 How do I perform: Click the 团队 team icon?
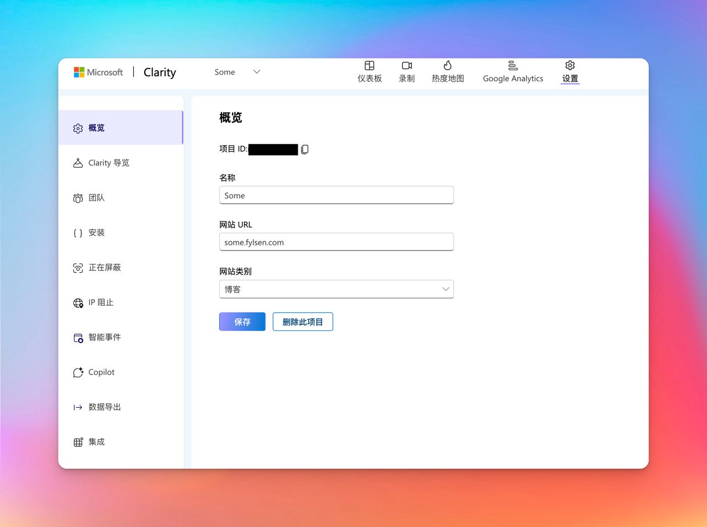pos(78,198)
